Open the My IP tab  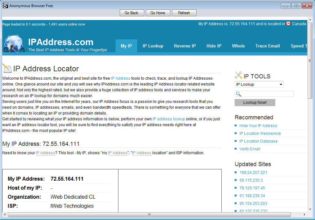126,46
